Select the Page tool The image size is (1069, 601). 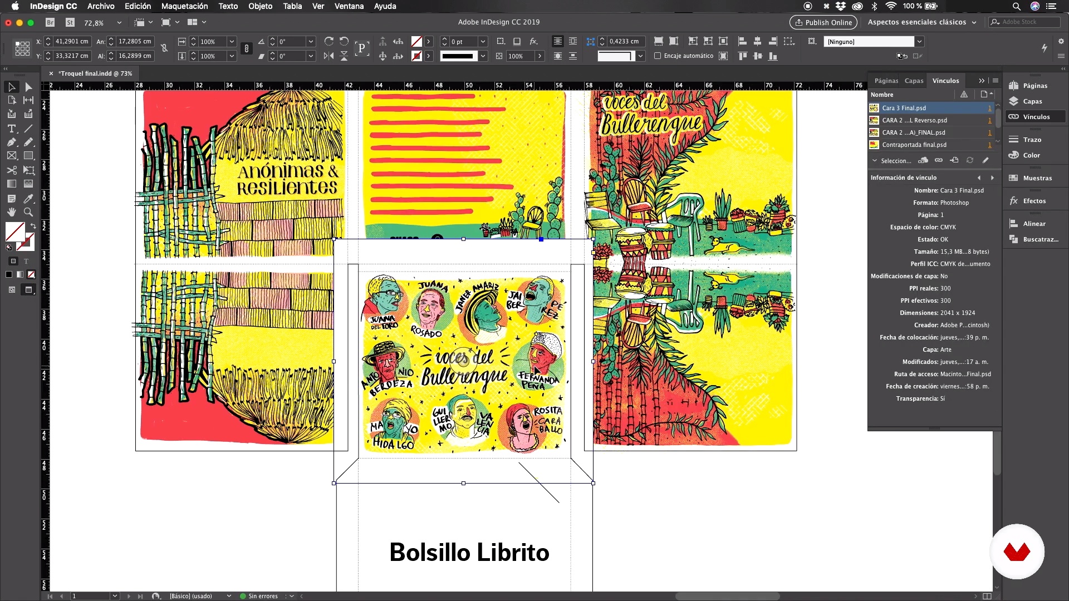(11, 100)
